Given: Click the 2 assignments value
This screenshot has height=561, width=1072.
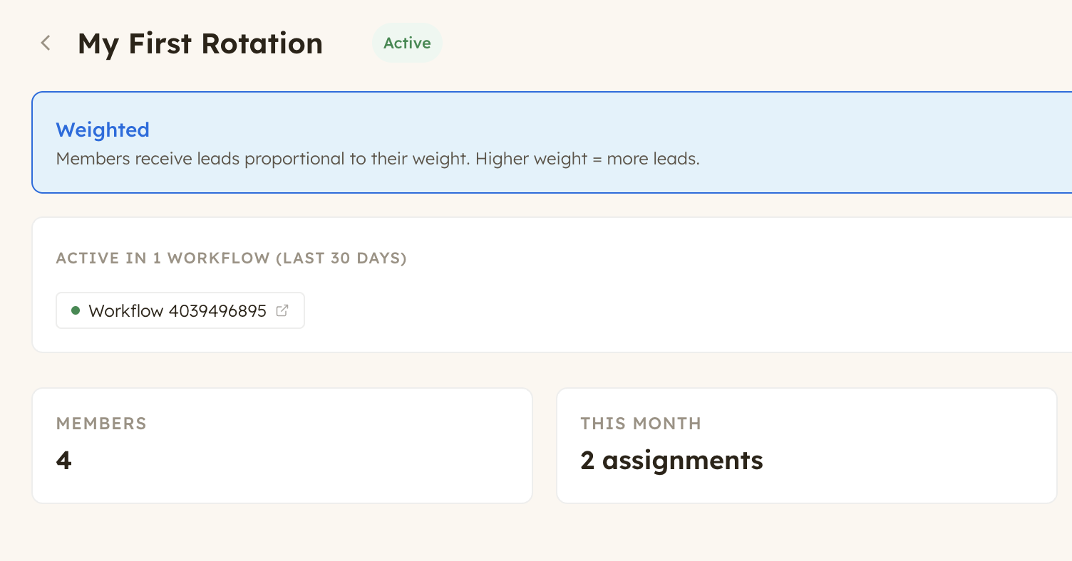Looking at the screenshot, I should (x=671, y=461).
